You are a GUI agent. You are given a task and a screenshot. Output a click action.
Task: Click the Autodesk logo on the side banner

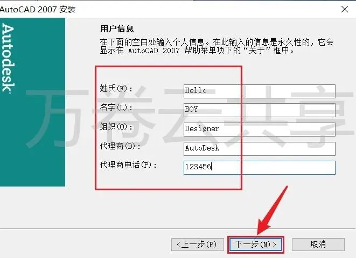(8, 59)
